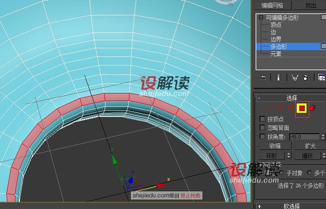Click top selected red polygon
This screenshot has width=326, height=209.
pos(117,97)
